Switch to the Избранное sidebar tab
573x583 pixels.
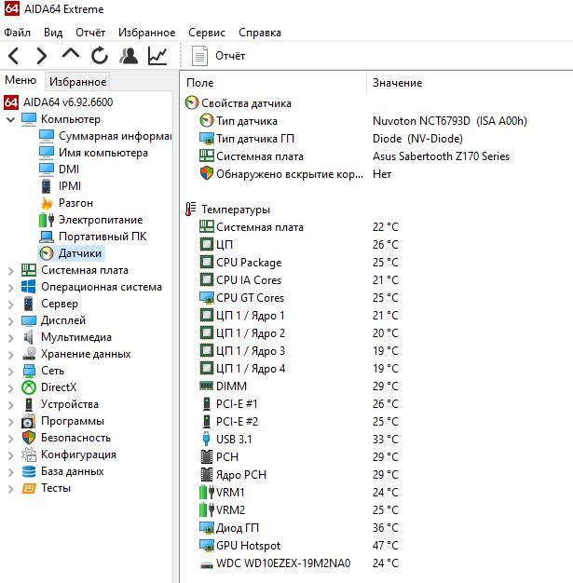[77, 82]
